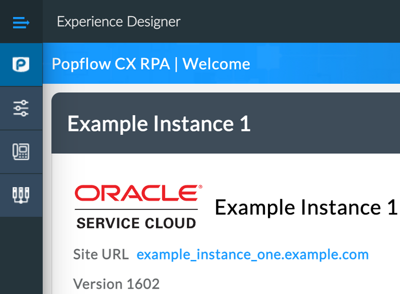This screenshot has height=294, width=400.
Task: Click the registered mark beside Oracle logo
Action: point(200,187)
